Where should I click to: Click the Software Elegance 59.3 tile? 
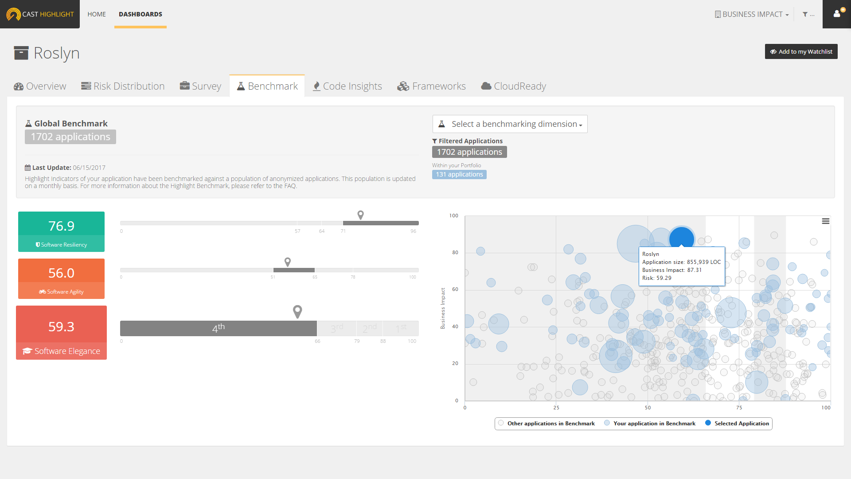coord(61,333)
